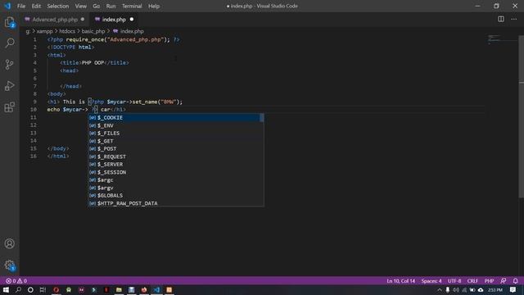Click the editor minimap preview

pyautogui.click(x=502, y=39)
